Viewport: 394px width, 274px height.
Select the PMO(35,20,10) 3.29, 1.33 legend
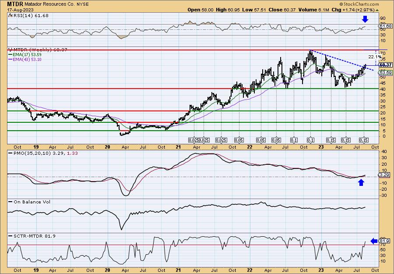pos(43,153)
